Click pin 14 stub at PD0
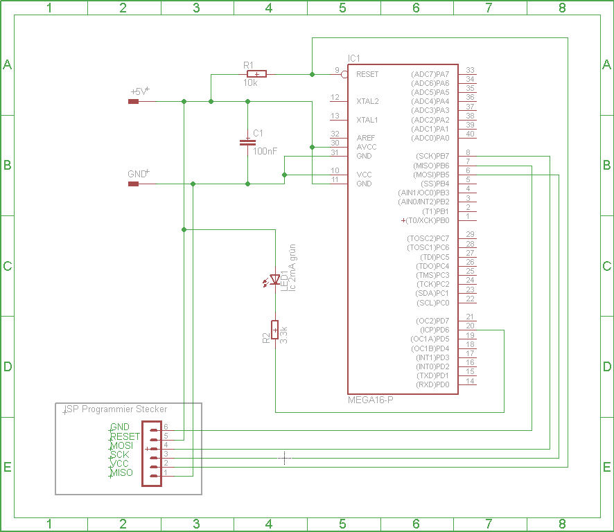Screen dimensions: 614x532 point(468,385)
